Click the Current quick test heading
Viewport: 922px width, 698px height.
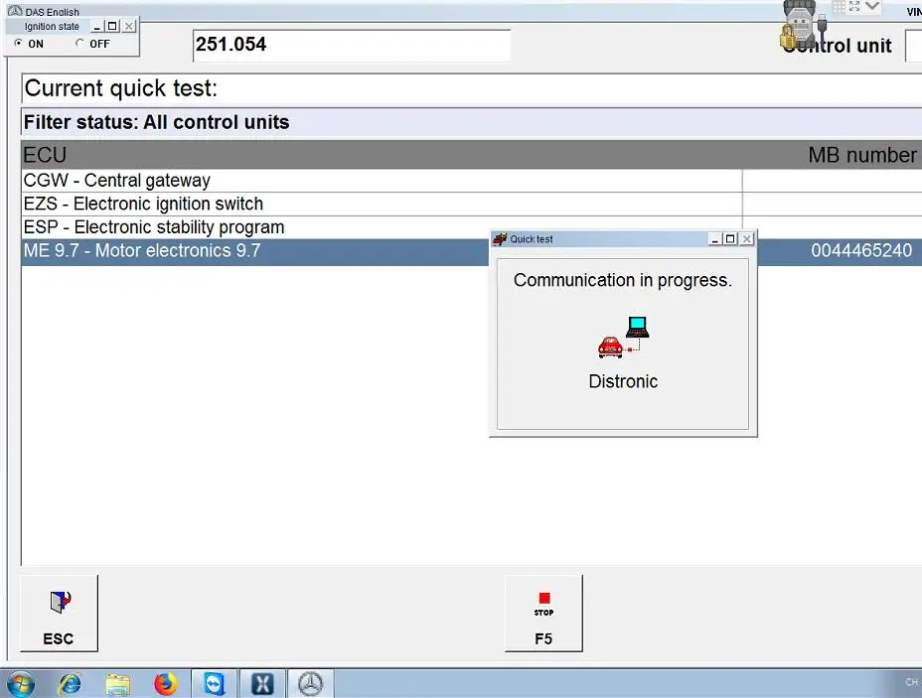coord(121,88)
